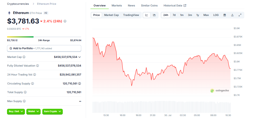Click the breadcrumb chevron separator
This screenshot has width=253, height=118.
33,4
